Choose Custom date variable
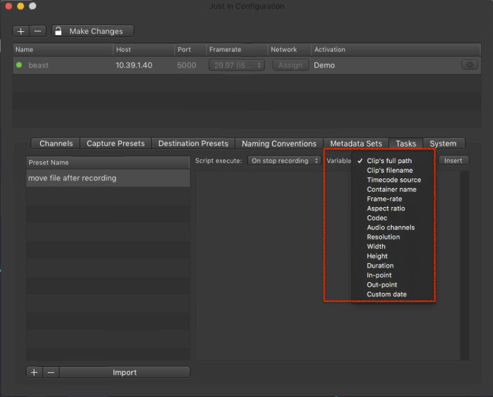Image resolution: width=493 pixels, height=397 pixels. [x=393, y=294]
